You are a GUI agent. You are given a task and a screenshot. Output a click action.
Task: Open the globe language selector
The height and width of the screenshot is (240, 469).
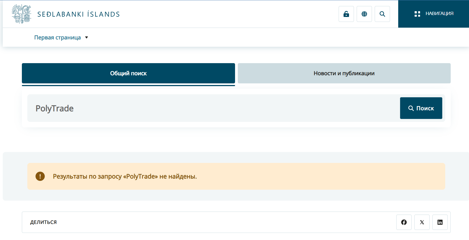click(x=364, y=14)
